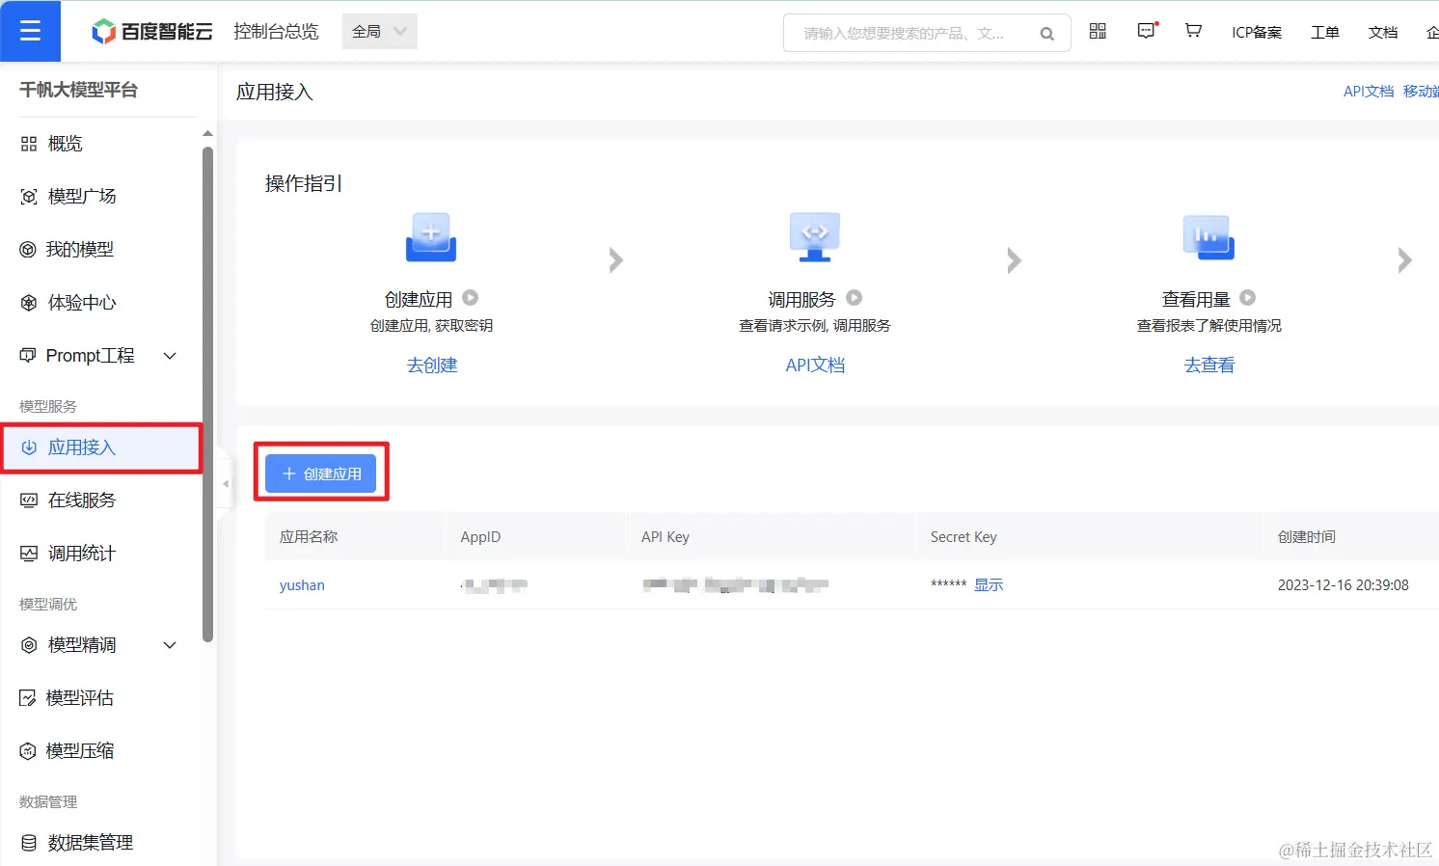This screenshot has width=1439, height=866.
Task: Click the 千帆大模型平台 sidebar title
Action: (79, 90)
